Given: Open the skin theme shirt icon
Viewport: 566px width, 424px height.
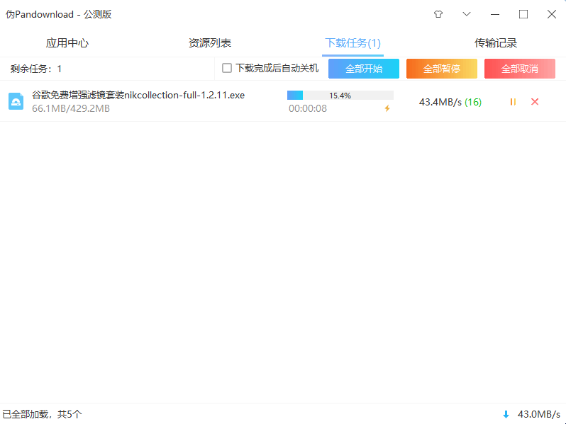Looking at the screenshot, I should pos(438,14).
